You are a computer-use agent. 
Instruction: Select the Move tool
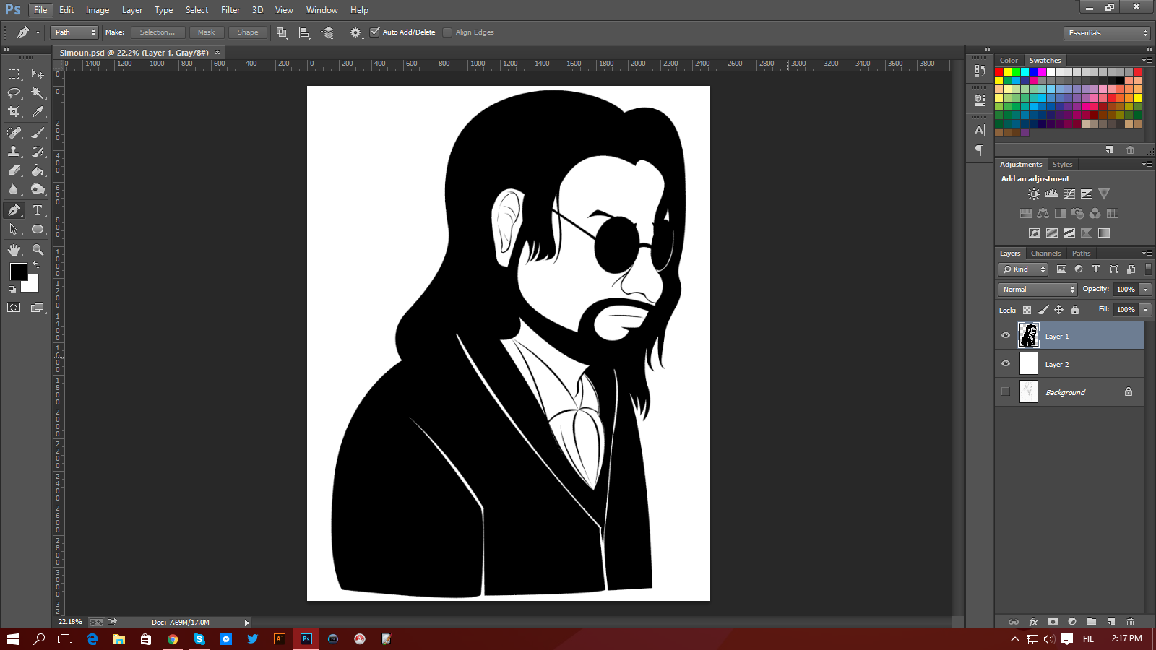[38, 74]
